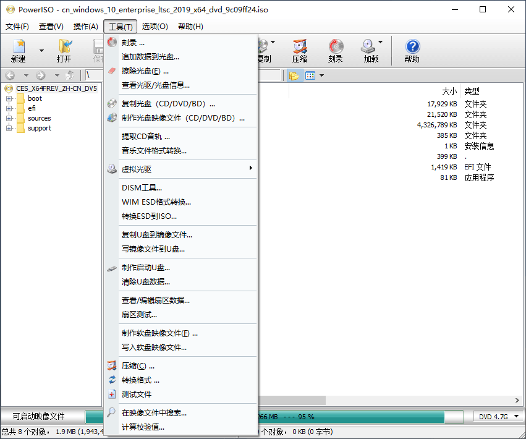Screen dimensions: 526x439
Task: Open the dropdown arrow next to 加载
Action: pos(380,42)
